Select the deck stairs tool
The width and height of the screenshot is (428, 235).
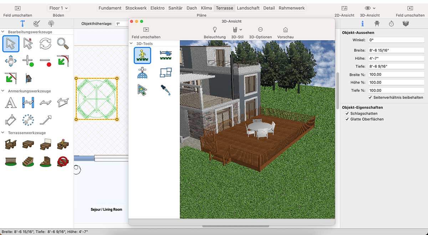28,162
